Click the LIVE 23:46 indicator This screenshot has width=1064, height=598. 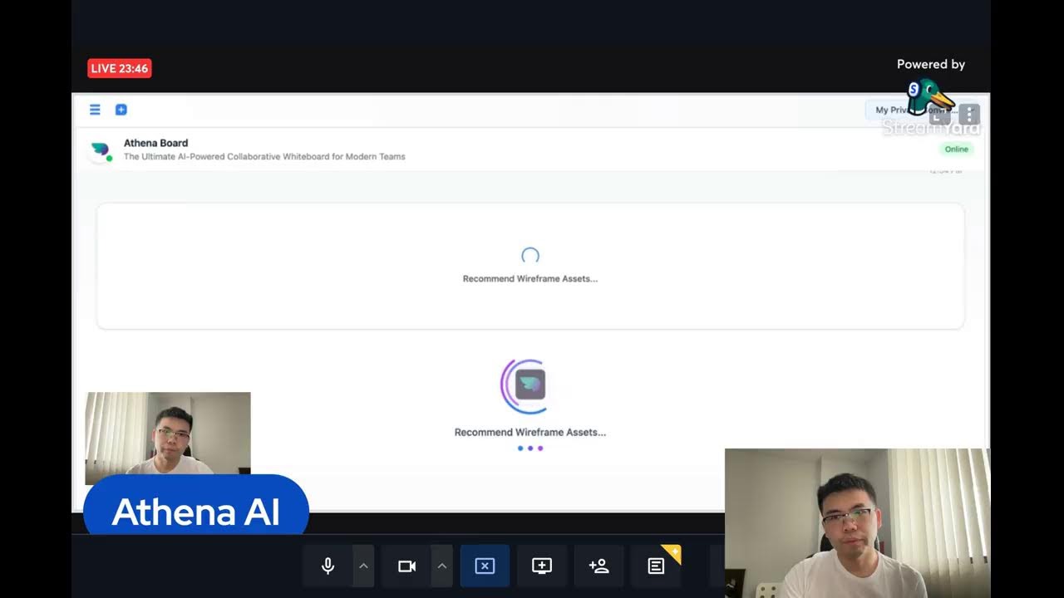(119, 68)
